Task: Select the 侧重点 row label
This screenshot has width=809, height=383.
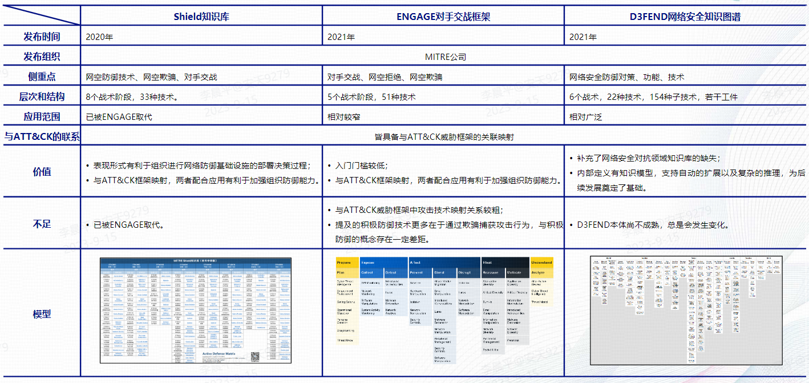Action: [42, 76]
